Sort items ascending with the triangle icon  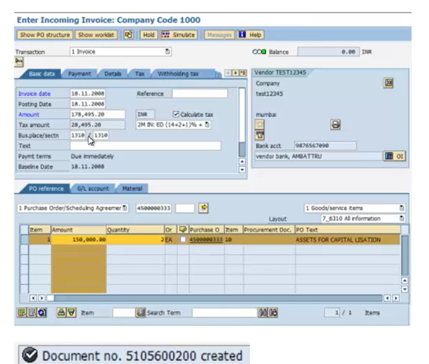pos(62,312)
